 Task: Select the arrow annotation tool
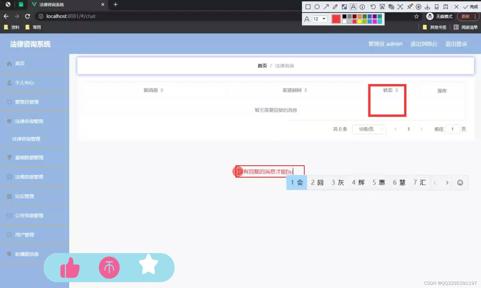[326, 7]
